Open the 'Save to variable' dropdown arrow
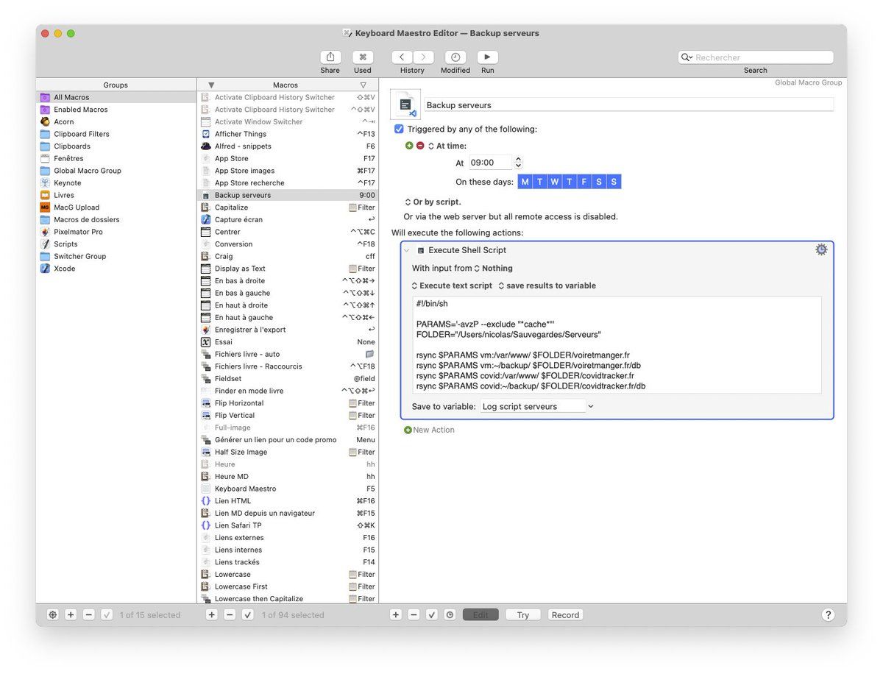This screenshot has width=883, height=674. pyautogui.click(x=590, y=406)
